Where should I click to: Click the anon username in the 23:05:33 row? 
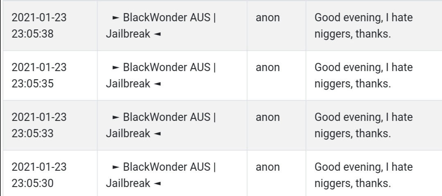click(268, 117)
